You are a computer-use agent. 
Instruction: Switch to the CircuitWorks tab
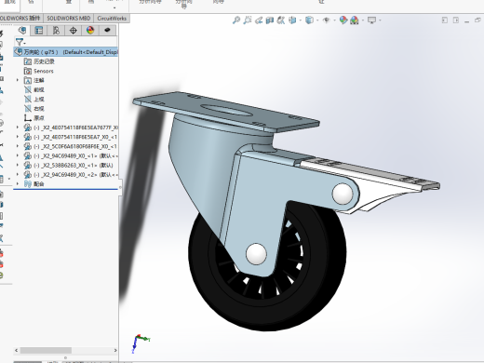(x=112, y=19)
